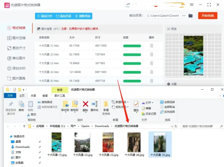
Task: Click the up-arrow navigation button in Explorer
Action: [x=24, y=126]
